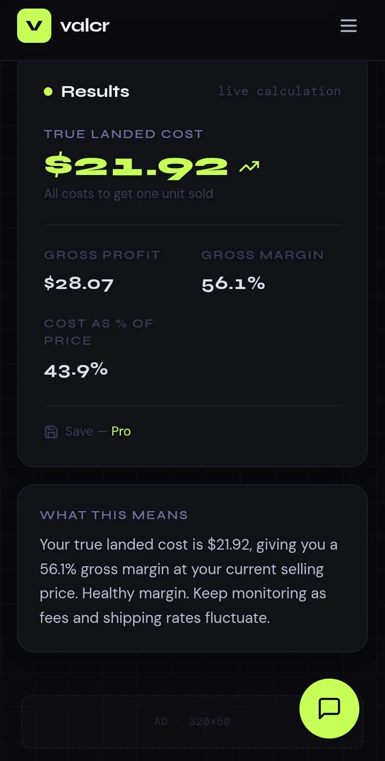
Task: Select the Gross Margin label
Action: (x=263, y=255)
